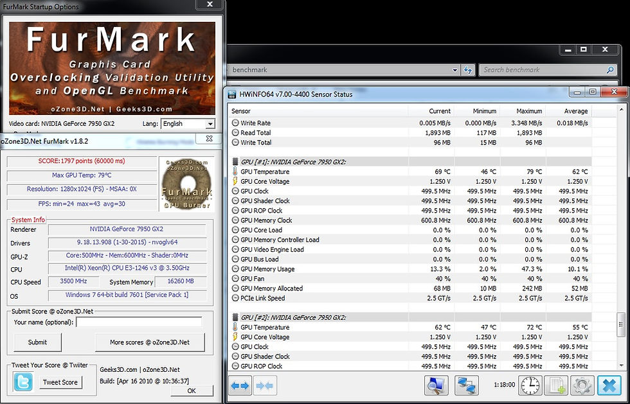
Task: Click the sensor icon beside Read Total
Action: pyautogui.click(x=235, y=132)
